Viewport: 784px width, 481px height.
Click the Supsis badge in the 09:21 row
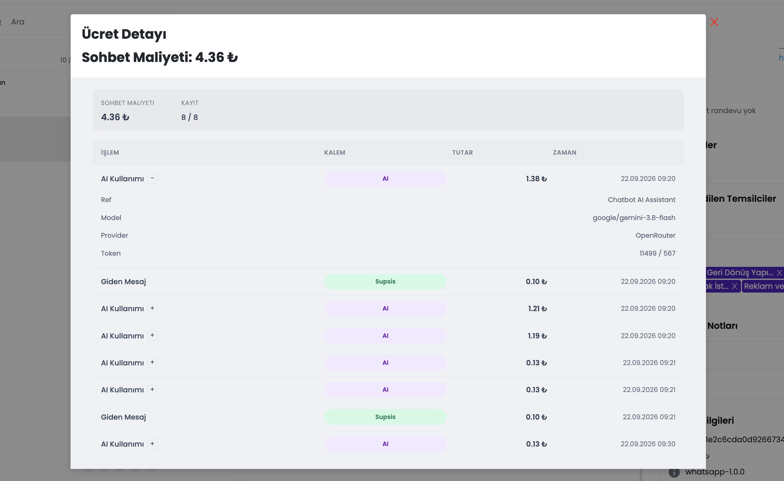click(x=385, y=417)
